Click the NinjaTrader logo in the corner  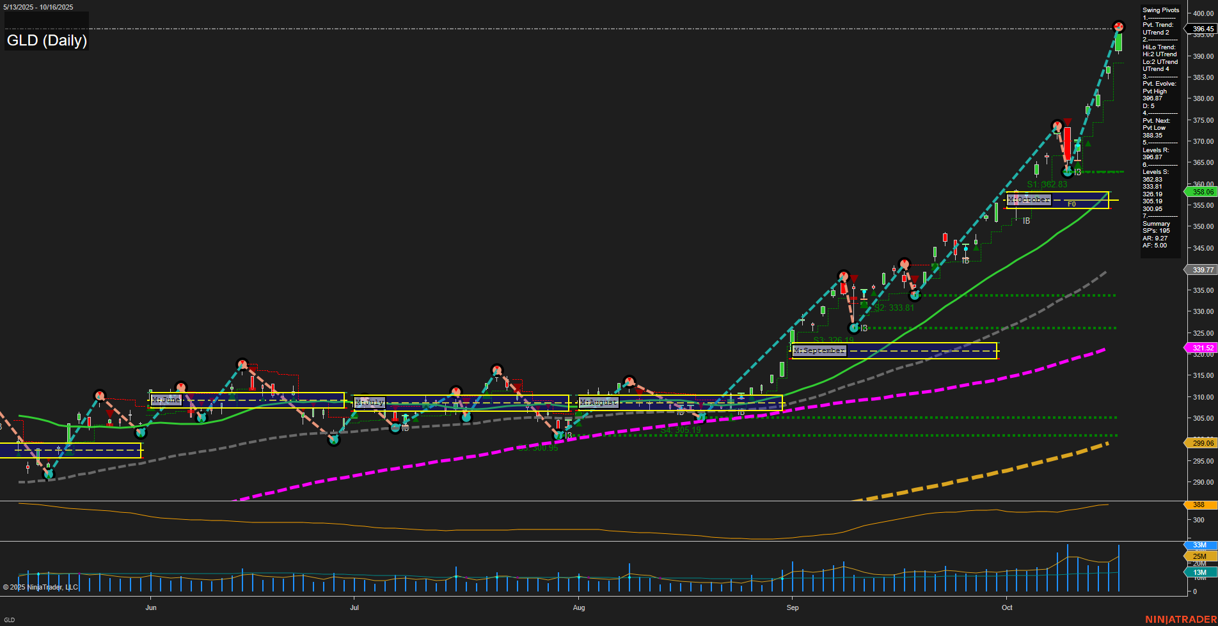[x=1180, y=619]
